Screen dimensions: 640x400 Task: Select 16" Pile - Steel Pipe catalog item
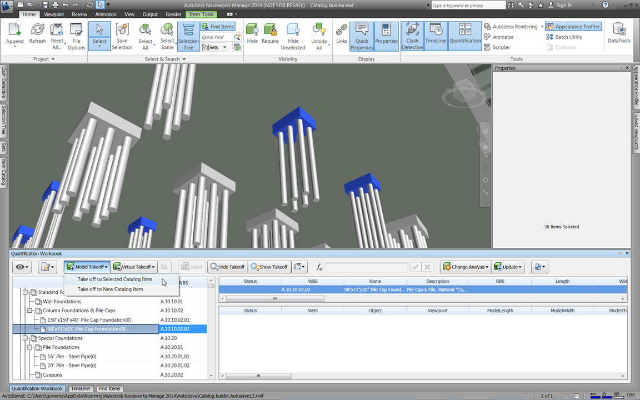pyautogui.click(x=72, y=357)
